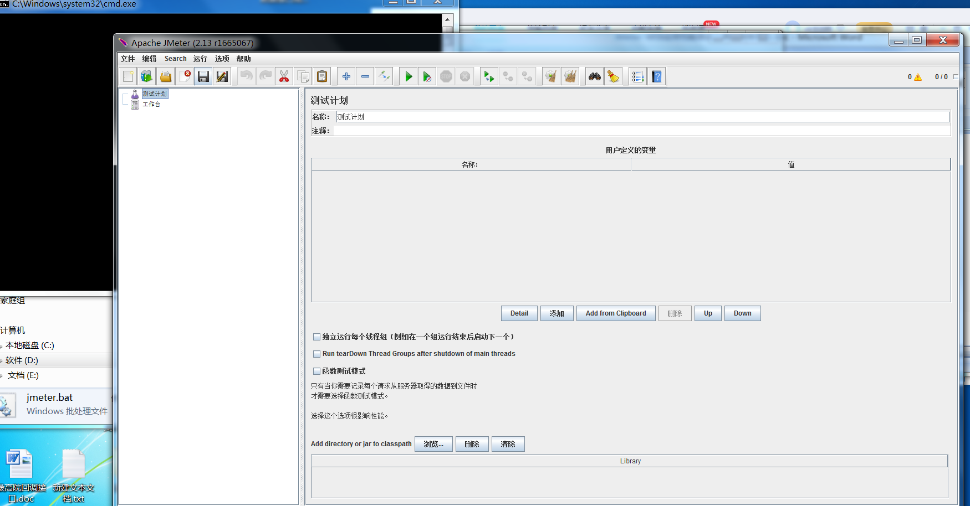Click inside the 注释 input field
Image resolution: width=970 pixels, height=506 pixels.
pos(554,130)
